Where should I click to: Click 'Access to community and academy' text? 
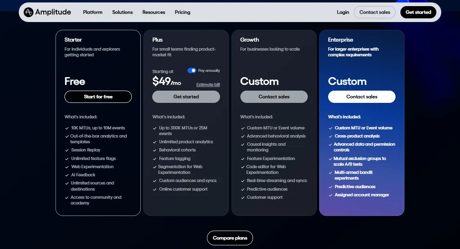click(x=96, y=200)
